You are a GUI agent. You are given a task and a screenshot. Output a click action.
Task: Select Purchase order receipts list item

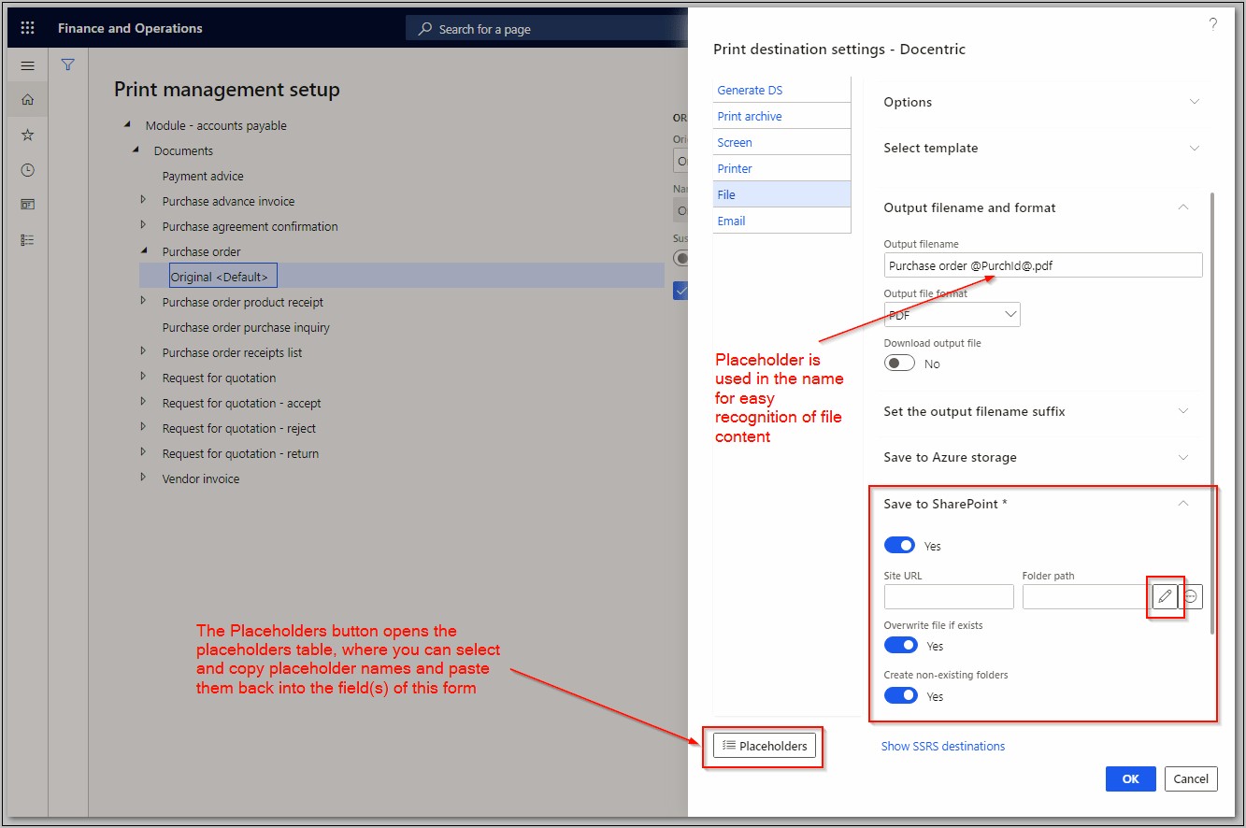[232, 352]
